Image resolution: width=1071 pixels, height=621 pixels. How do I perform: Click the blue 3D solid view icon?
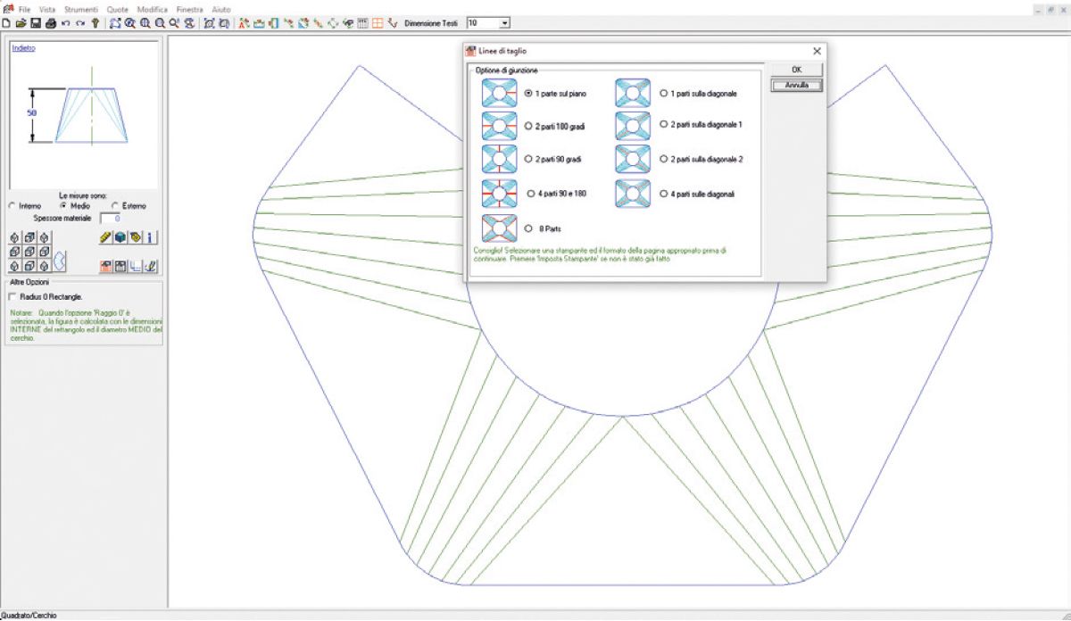click(x=120, y=237)
